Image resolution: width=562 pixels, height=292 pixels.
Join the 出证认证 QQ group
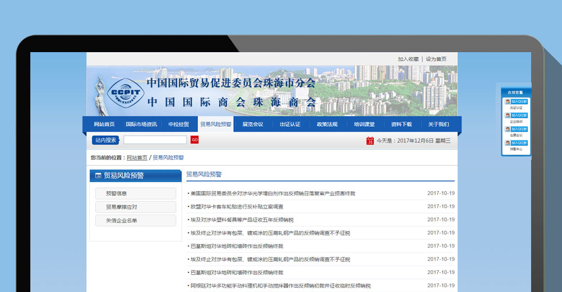[x=516, y=101]
